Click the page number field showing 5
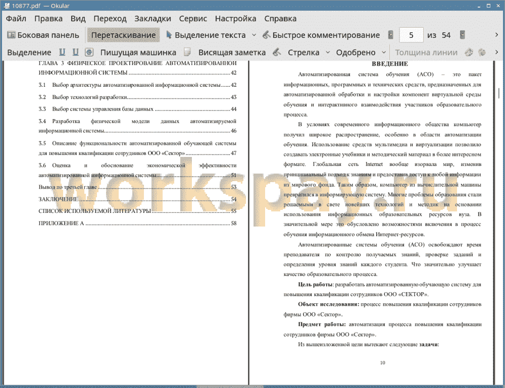 click(x=411, y=35)
